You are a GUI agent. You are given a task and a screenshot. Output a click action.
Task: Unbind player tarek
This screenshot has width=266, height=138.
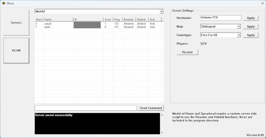click(141, 27)
